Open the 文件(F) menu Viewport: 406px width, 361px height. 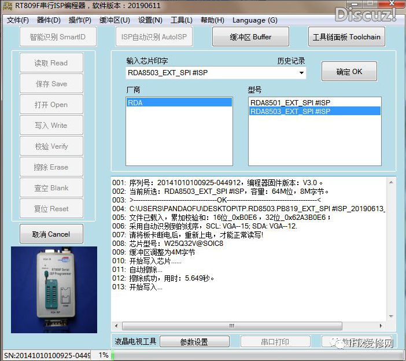(17, 20)
